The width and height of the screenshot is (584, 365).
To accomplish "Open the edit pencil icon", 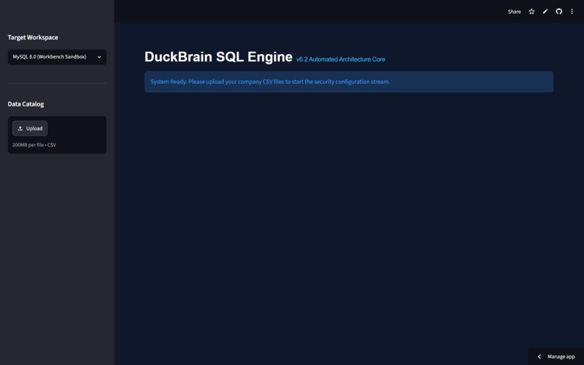I will pyautogui.click(x=546, y=12).
